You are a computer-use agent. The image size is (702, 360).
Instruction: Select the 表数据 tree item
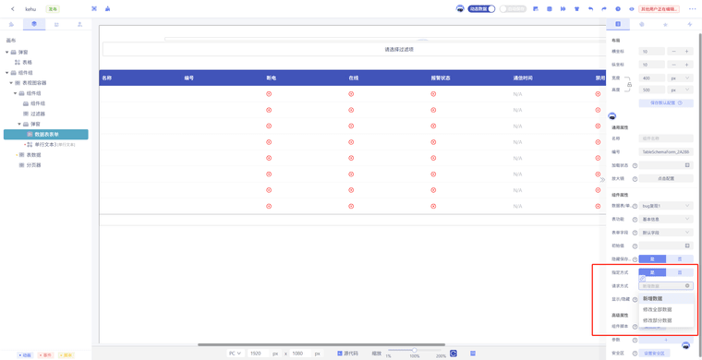click(33, 155)
